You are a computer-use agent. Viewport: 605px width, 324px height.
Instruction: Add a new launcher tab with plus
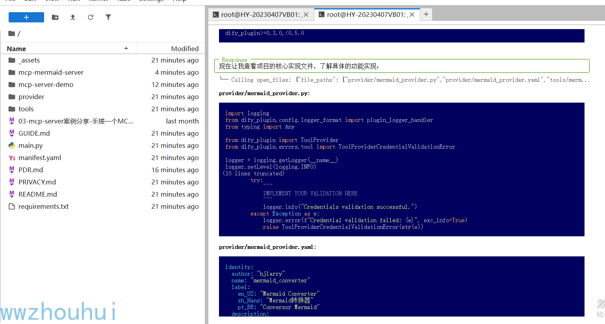tap(426, 15)
